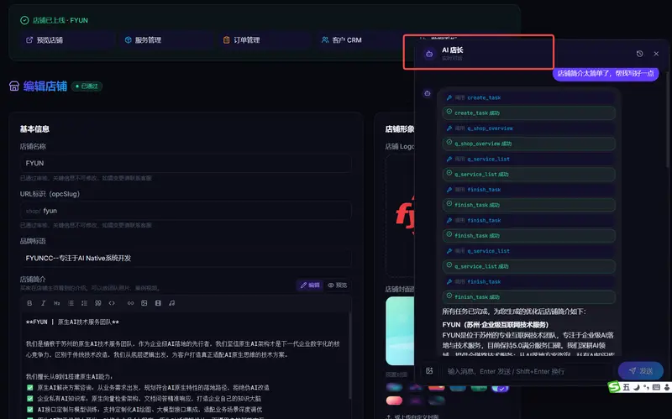672x419 pixels.
Task: Send the chat message with 发送
Action: coord(641,371)
